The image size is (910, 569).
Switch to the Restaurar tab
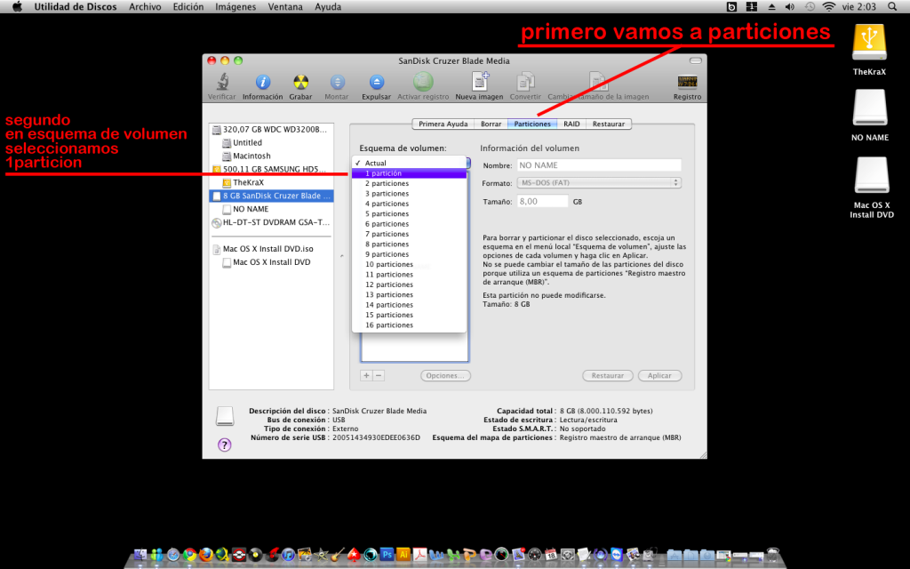click(x=609, y=124)
